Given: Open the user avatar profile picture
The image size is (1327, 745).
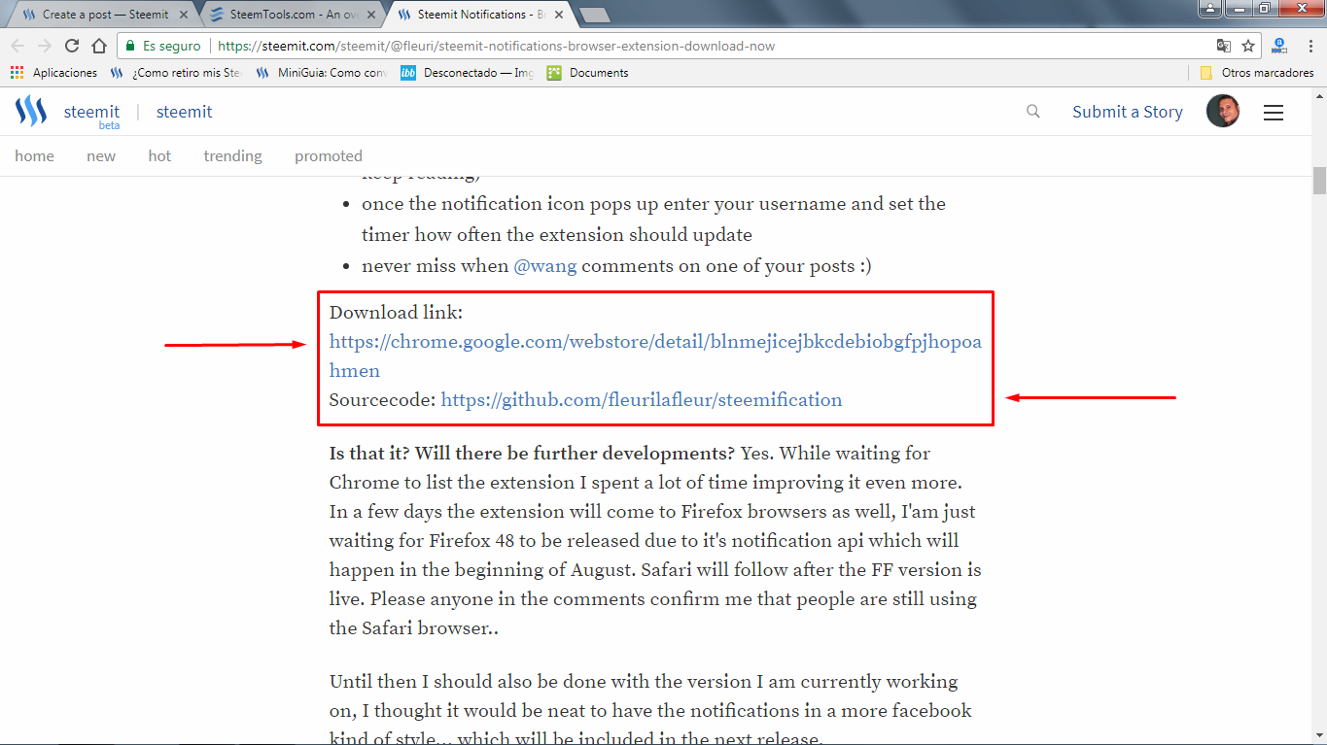Looking at the screenshot, I should (x=1223, y=112).
